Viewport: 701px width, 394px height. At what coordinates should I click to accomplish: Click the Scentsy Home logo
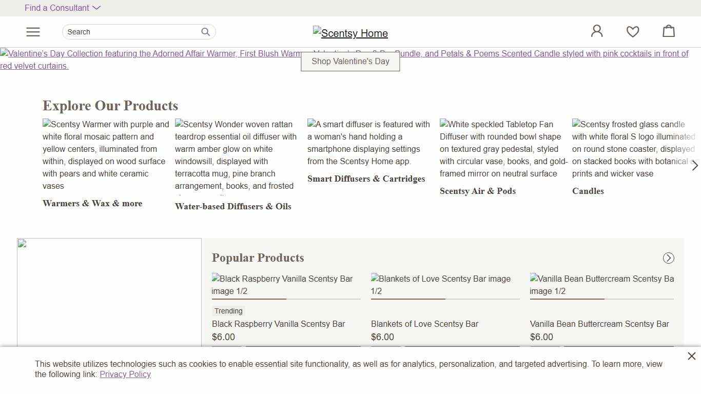[x=350, y=33]
